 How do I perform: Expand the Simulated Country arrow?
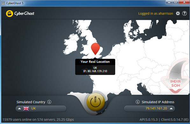pos(19,108)
